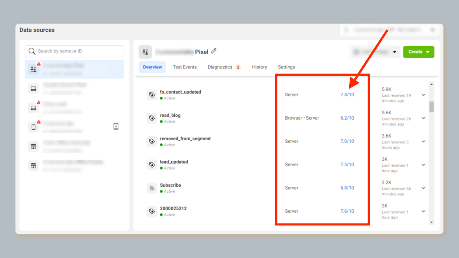
Task: Open the 7.4/10 quality score link
Action: tap(347, 95)
